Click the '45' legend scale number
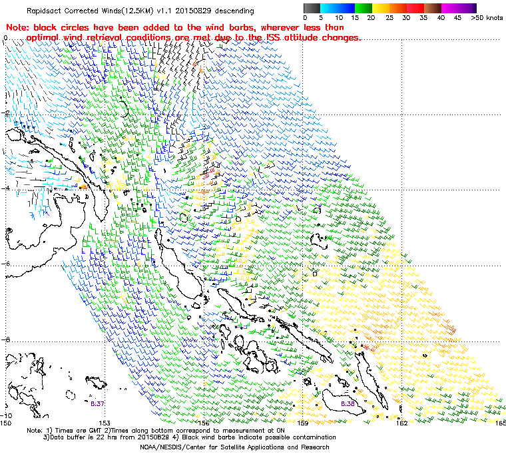Viewport: 506px width, 458px height. (x=457, y=18)
